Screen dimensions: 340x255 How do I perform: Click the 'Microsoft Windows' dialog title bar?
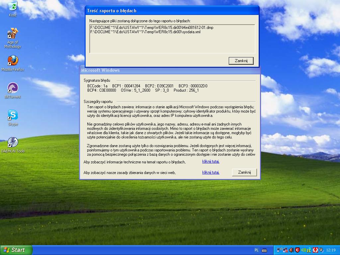click(x=170, y=70)
